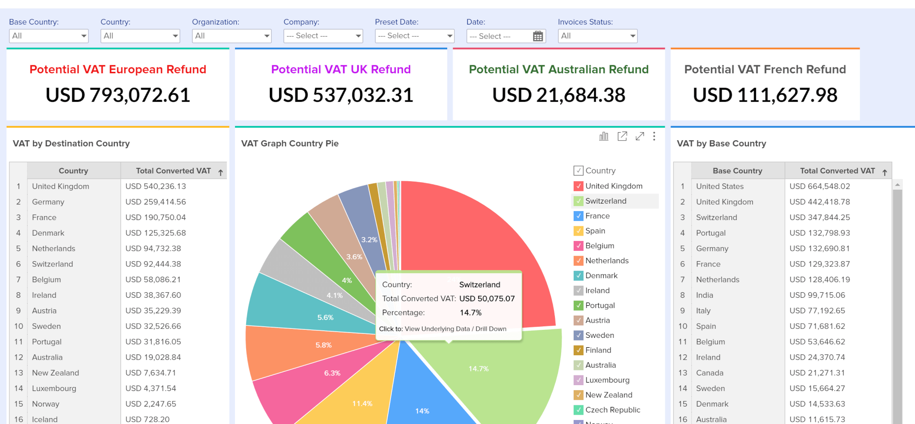Open the Country filter dropdown
The image size is (915, 424).
[140, 36]
